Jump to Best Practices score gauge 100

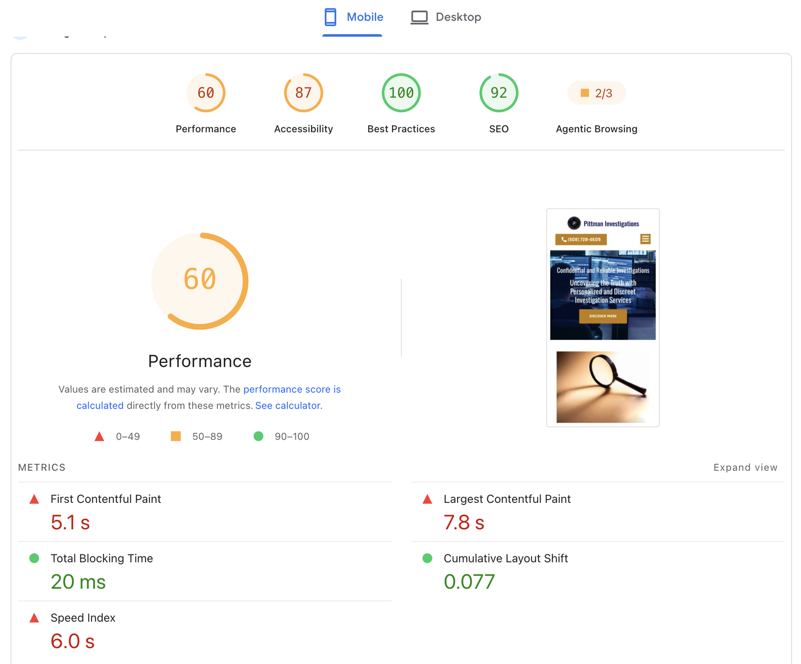point(401,93)
